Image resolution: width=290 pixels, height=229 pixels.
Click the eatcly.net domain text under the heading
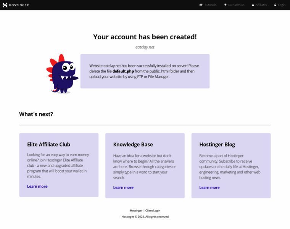(145, 47)
